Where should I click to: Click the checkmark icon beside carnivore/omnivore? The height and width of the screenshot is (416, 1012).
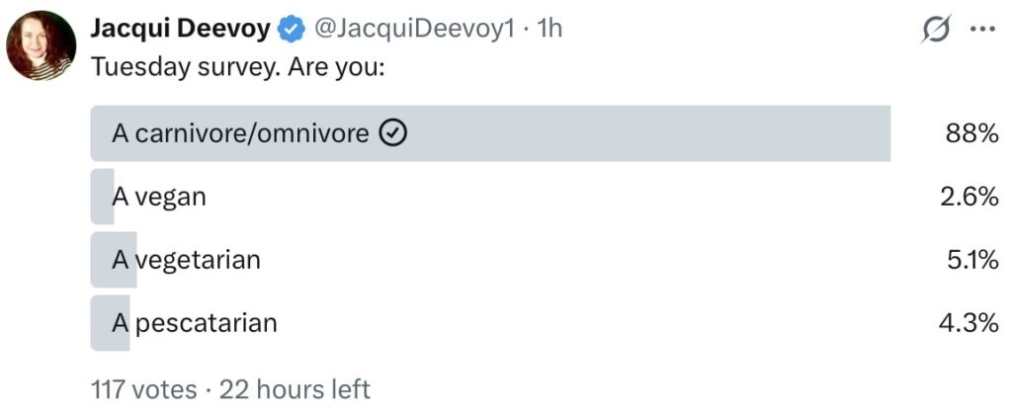pos(393,133)
